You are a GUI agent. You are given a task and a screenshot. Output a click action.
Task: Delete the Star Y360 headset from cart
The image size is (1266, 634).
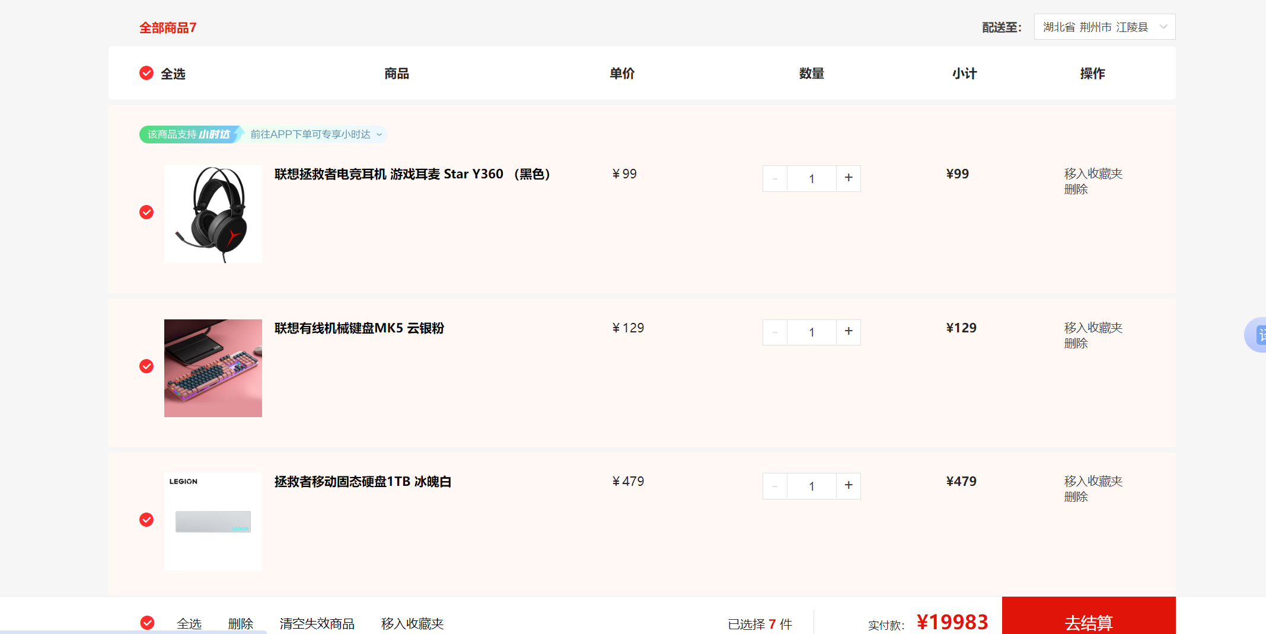coord(1076,189)
